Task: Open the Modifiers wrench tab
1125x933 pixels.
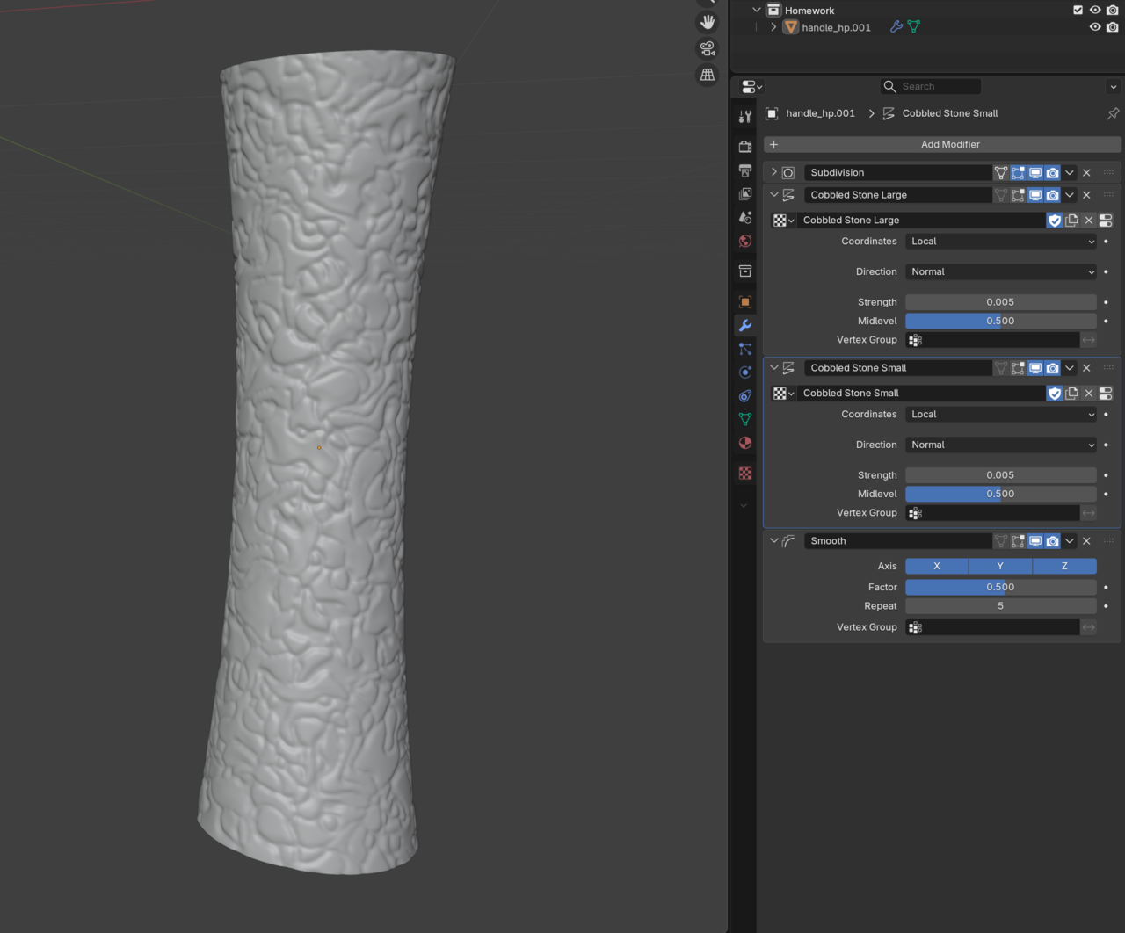Action: tap(745, 325)
